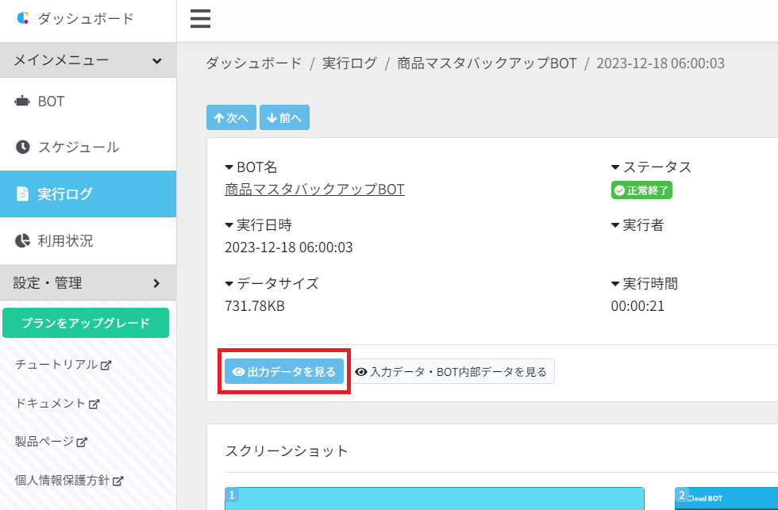
Task: Open the 商品マスタバックアップBOT name link
Action: coord(314,190)
